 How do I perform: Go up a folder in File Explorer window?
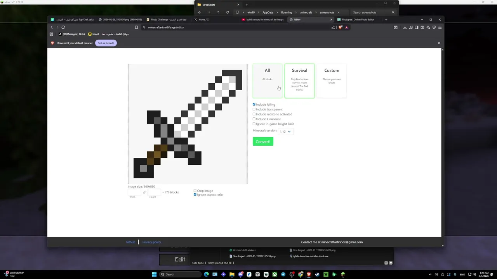point(218,12)
